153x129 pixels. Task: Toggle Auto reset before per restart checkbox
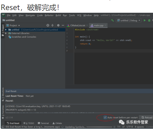(105, 117)
